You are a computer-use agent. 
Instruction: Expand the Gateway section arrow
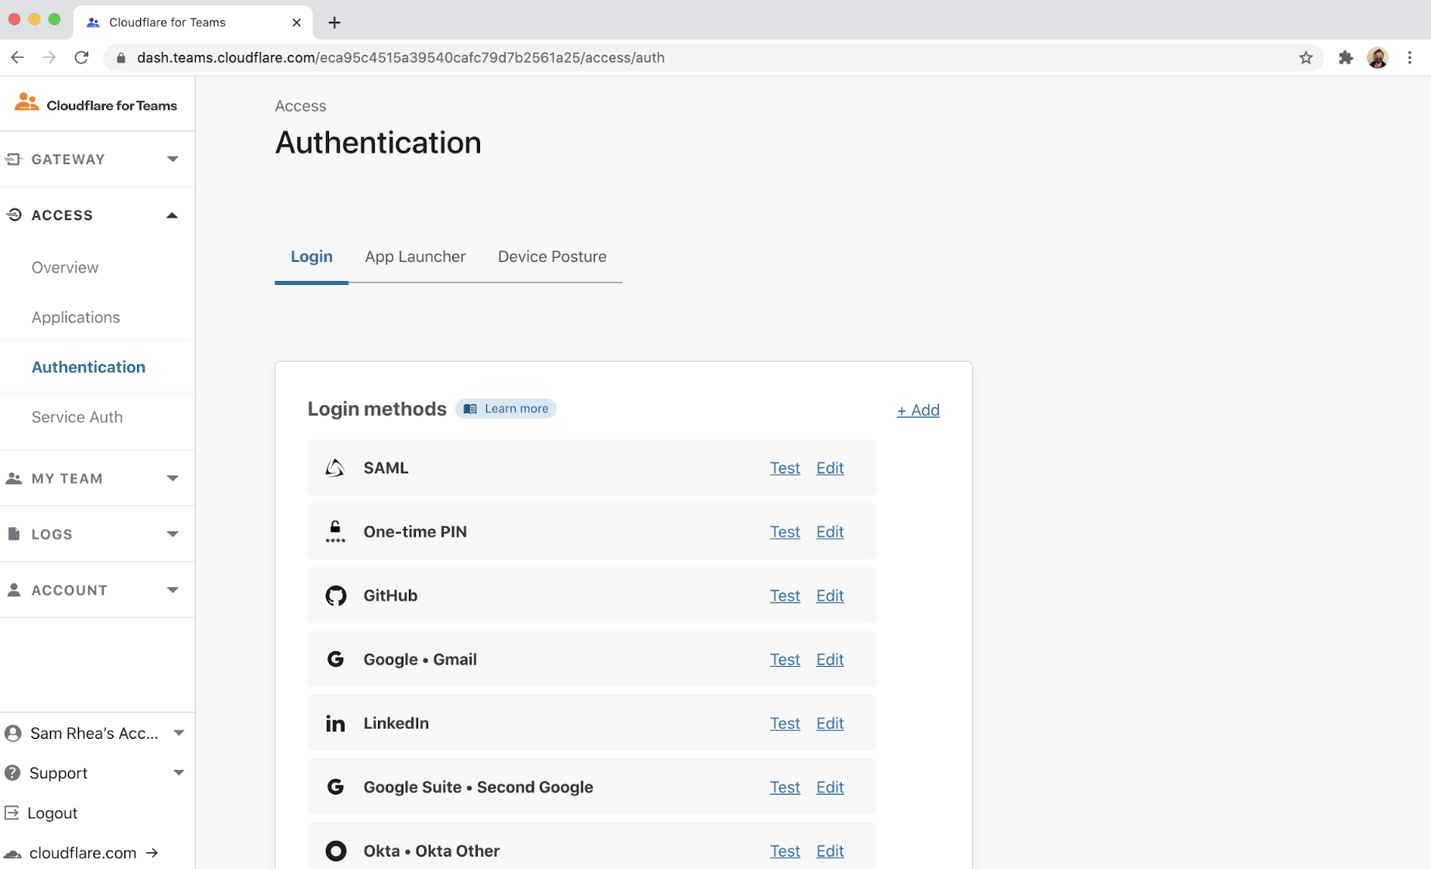(173, 159)
